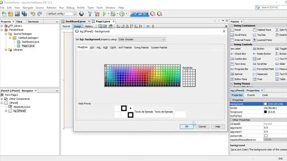Click the Profile Project toolbar icon

click(x=122, y=14)
